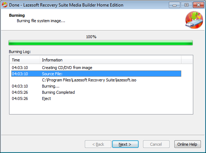Screen dimensions: 206x153
Task: Click the blank column header after Information
Action: pyautogui.click(x=187, y=60)
